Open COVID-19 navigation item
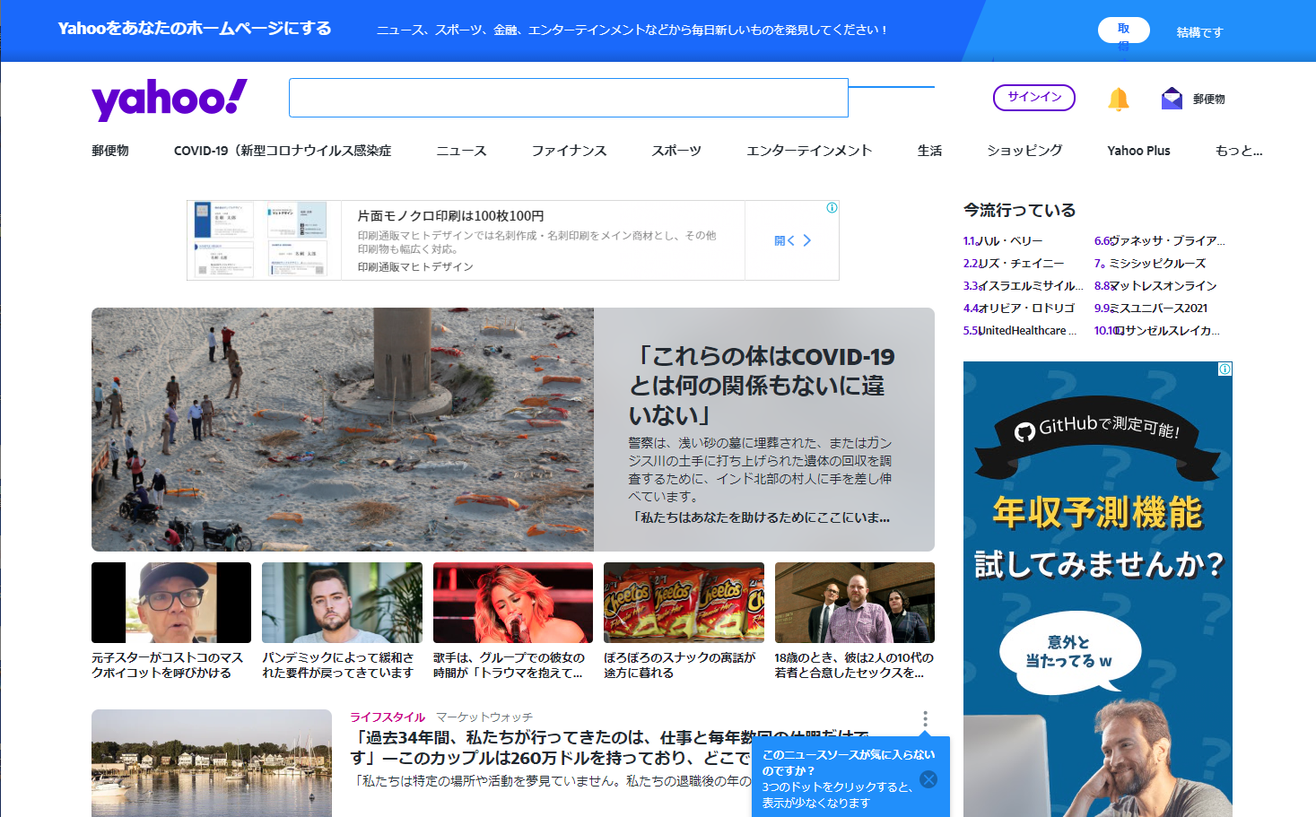This screenshot has width=1316, height=817. tap(283, 151)
